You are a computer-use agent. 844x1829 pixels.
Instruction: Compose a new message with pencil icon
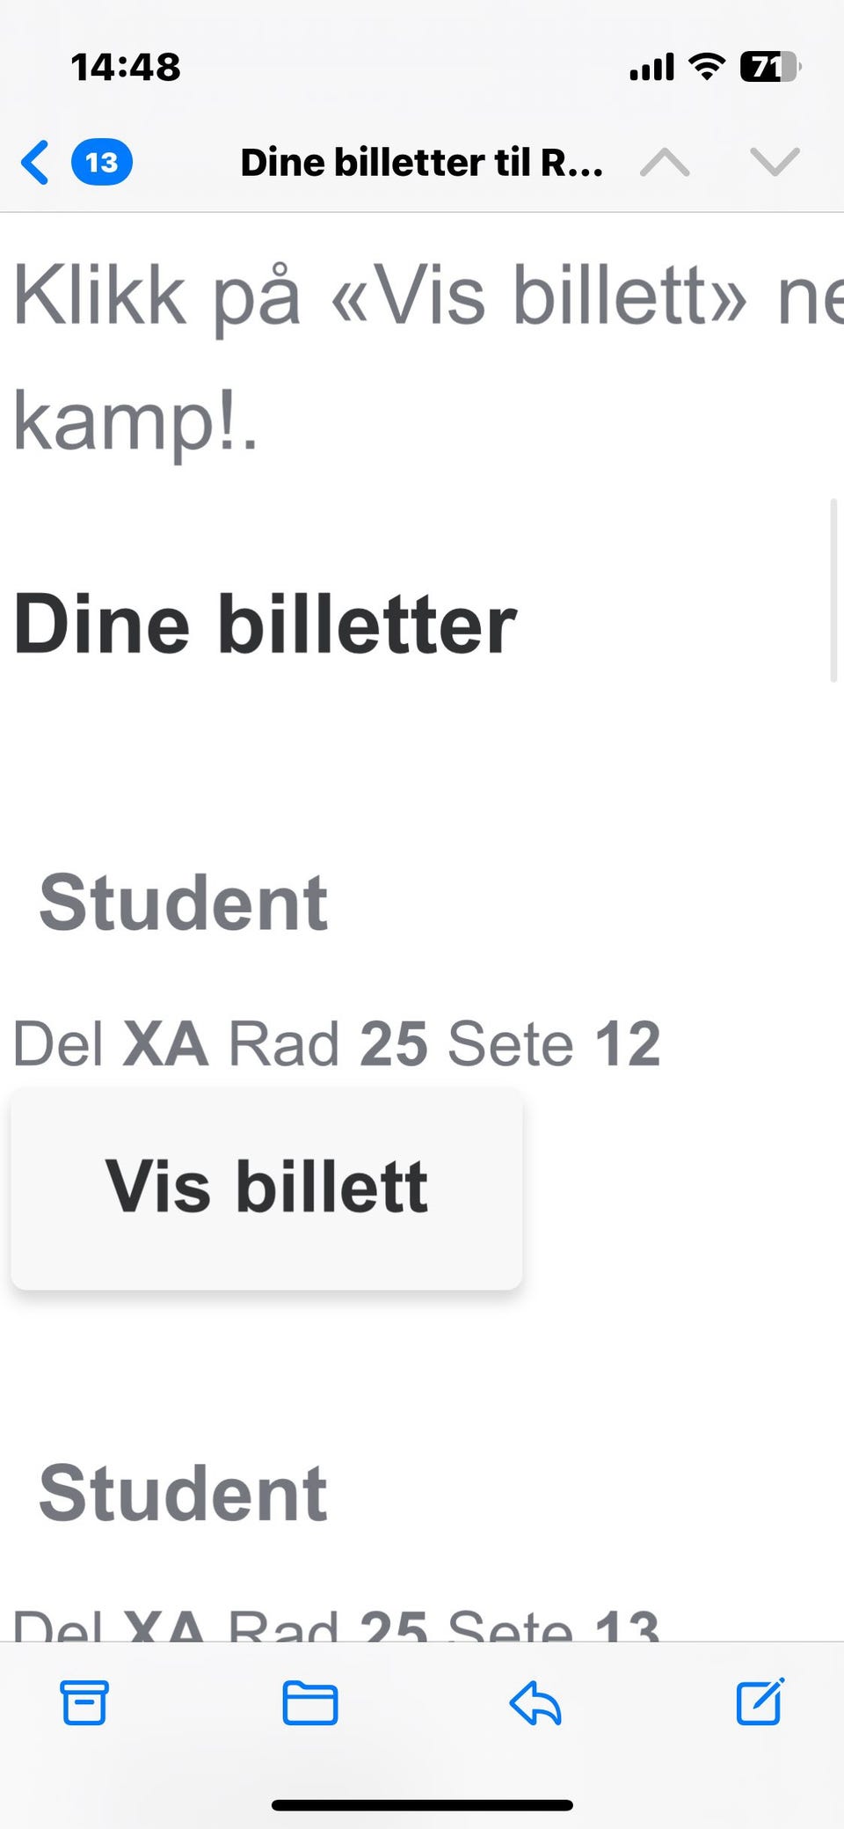(x=760, y=1701)
